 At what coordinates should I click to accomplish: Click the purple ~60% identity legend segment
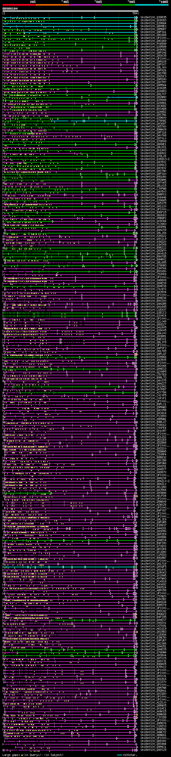coord(86,5)
